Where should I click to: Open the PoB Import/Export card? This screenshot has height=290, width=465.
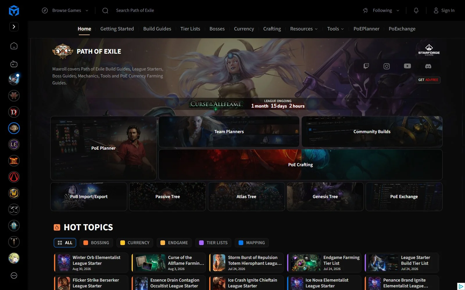tap(89, 197)
